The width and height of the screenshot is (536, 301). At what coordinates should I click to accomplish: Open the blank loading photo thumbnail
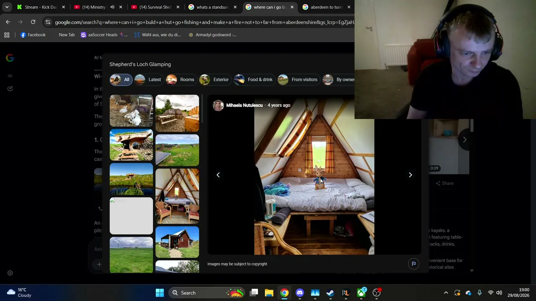(131, 216)
